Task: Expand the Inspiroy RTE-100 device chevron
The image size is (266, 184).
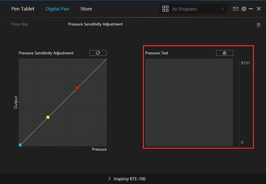Action: pyautogui.click(x=109, y=179)
